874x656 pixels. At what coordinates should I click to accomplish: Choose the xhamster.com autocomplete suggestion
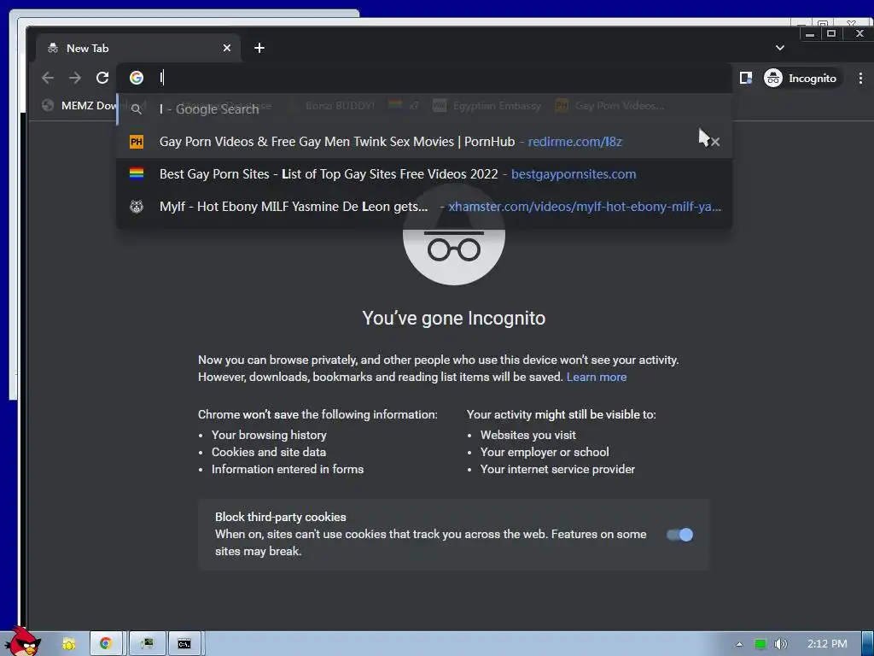[423, 207]
